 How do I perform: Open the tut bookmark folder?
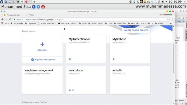tap(150, 23)
